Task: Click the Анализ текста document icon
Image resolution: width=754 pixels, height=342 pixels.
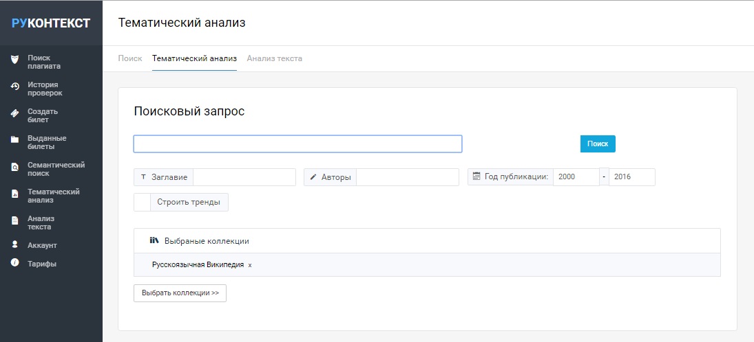Action: [x=15, y=220]
